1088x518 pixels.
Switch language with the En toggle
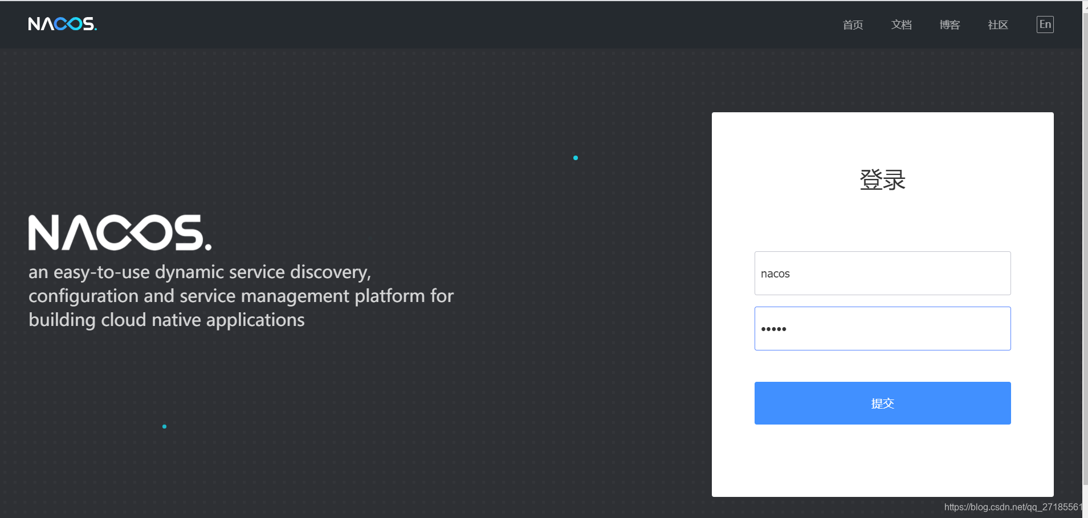1045,25
